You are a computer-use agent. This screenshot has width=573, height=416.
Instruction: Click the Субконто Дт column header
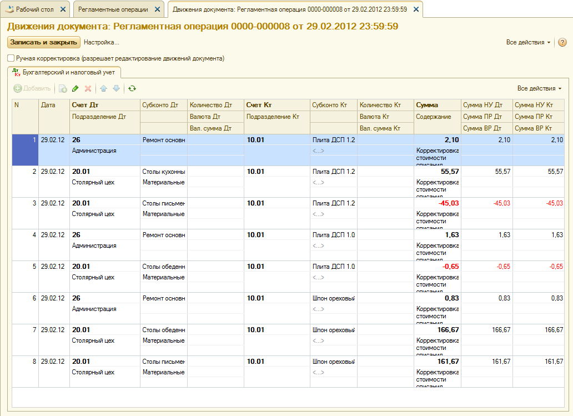pyautogui.click(x=163, y=105)
